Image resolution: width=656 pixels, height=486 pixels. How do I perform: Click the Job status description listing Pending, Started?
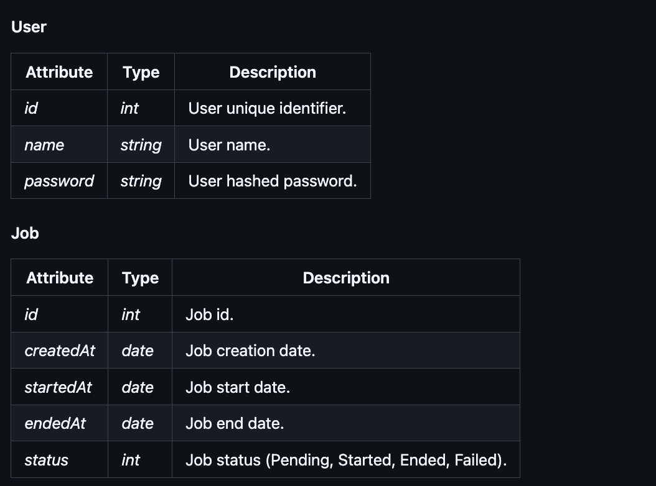pyautogui.click(x=346, y=461)
